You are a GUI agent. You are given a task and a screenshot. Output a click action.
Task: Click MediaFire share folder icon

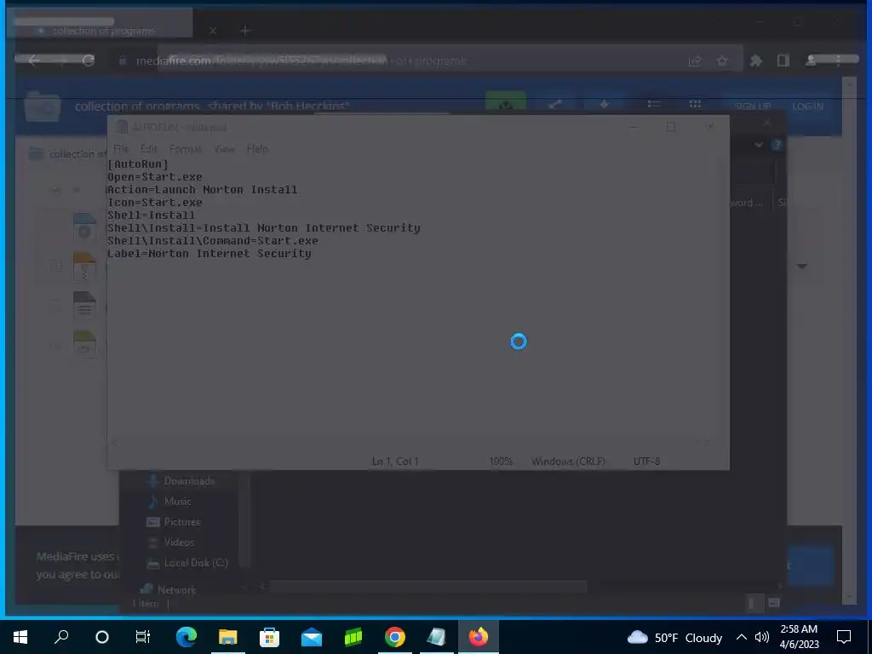pos(555,104)
